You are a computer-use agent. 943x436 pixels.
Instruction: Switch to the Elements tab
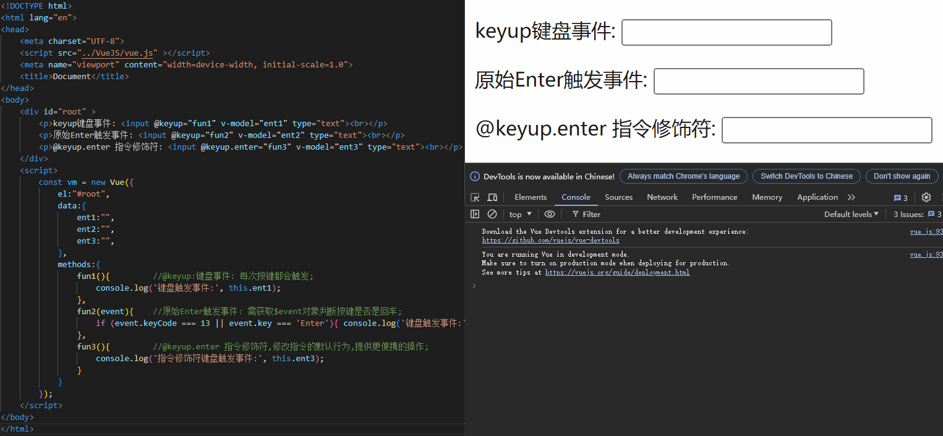click(x=531, y=197)
